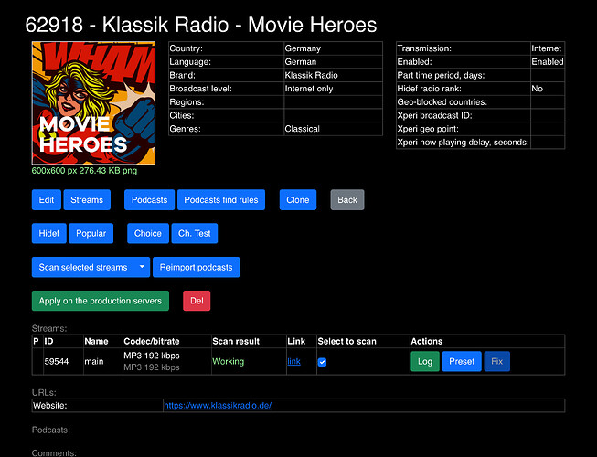Click the 'Scan result' column header
The height and width of the screenshot is (457, 597).
(x=236, y=341)
